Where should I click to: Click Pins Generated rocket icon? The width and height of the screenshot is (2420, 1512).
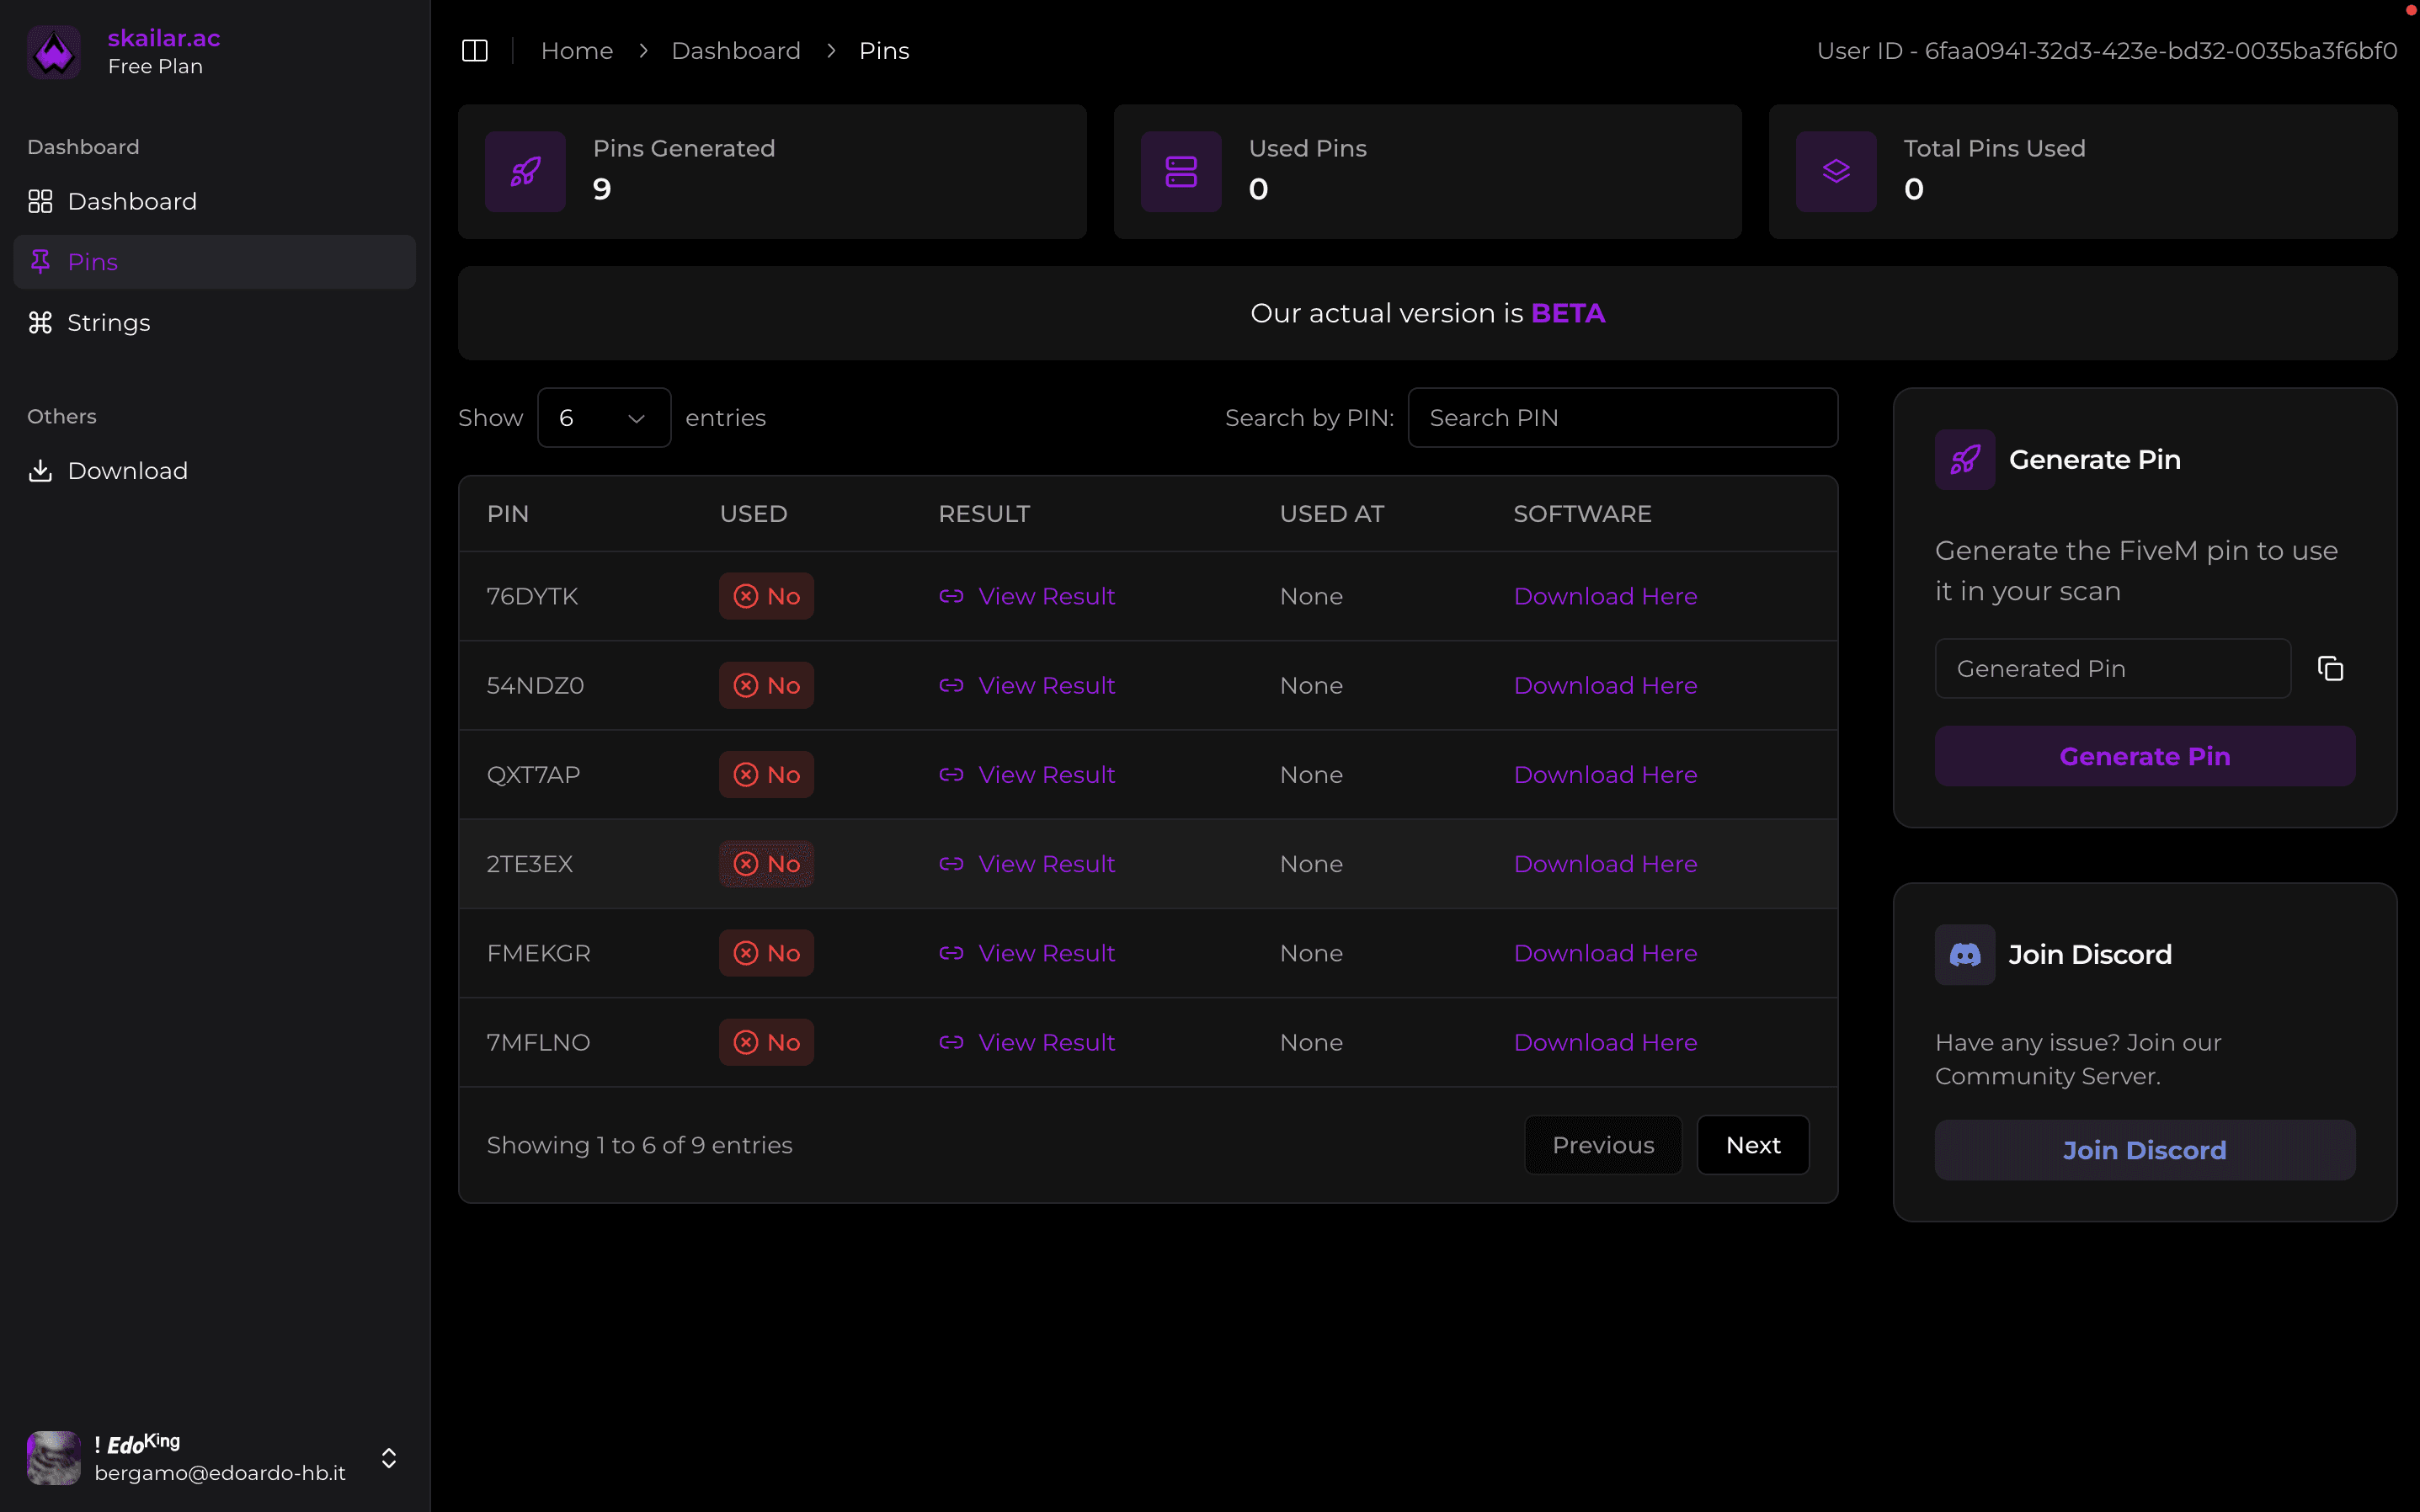[525, 171]
